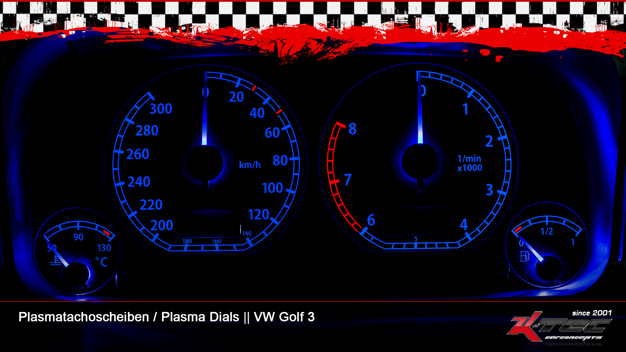Image resolution: width=626 pixels, height=352 pixels.
Task: Click the '1/2' fuel gauge marking
Action: click(547, 231)
